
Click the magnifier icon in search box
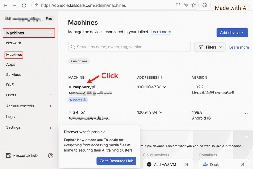pyautogui.click(x=73, y=47)
